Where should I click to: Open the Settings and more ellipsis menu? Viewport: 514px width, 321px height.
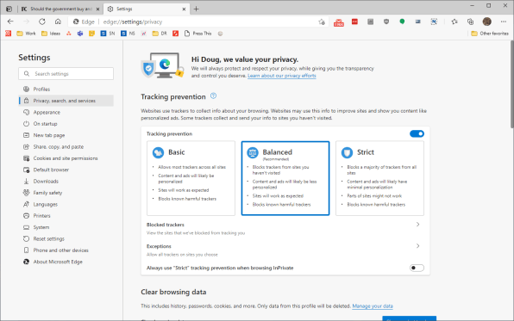tap(504, 22)
